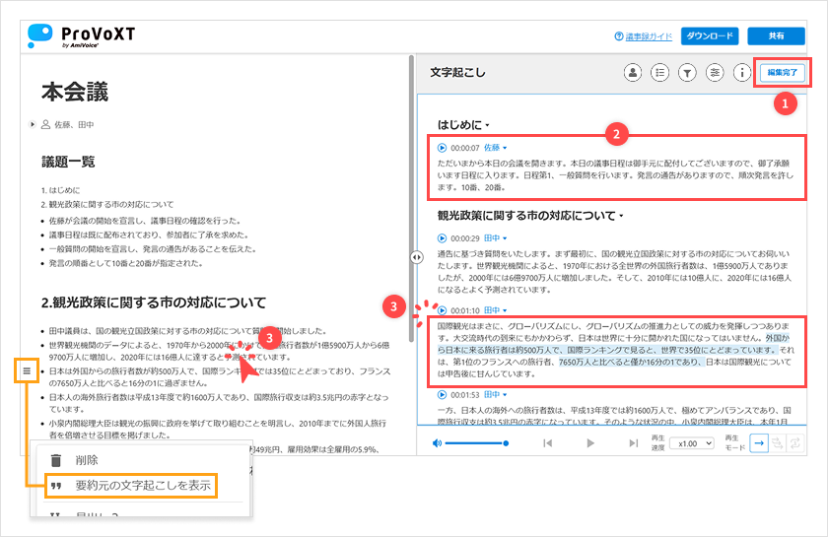Choose 削除 from the context menu
This screenshot has height=537, width=828.
pyautogui.click(x=87, y=459)
